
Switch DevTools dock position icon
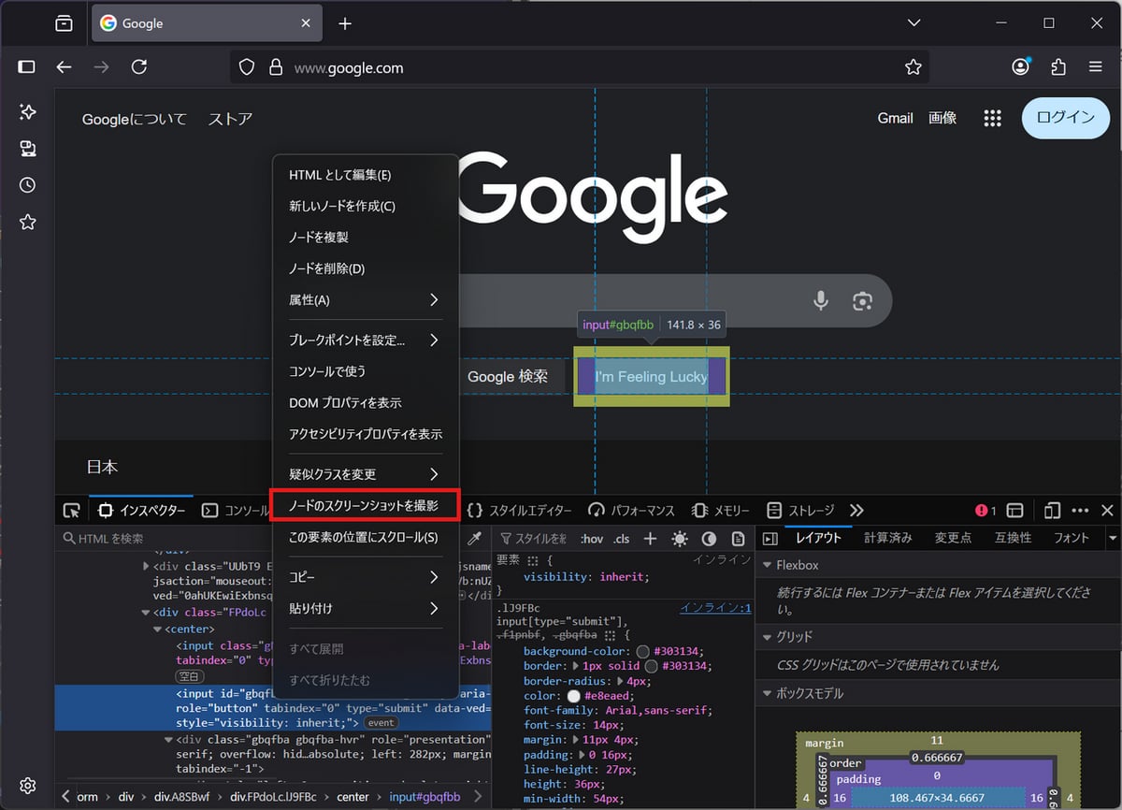(1014, 511)
